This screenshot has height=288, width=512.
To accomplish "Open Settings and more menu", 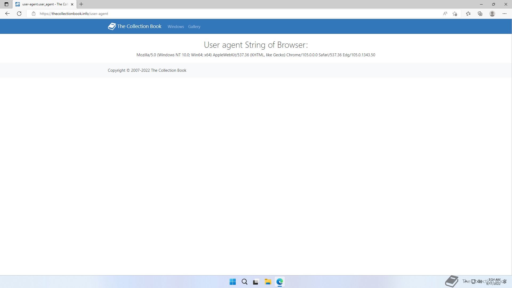I will coord(504,14).
